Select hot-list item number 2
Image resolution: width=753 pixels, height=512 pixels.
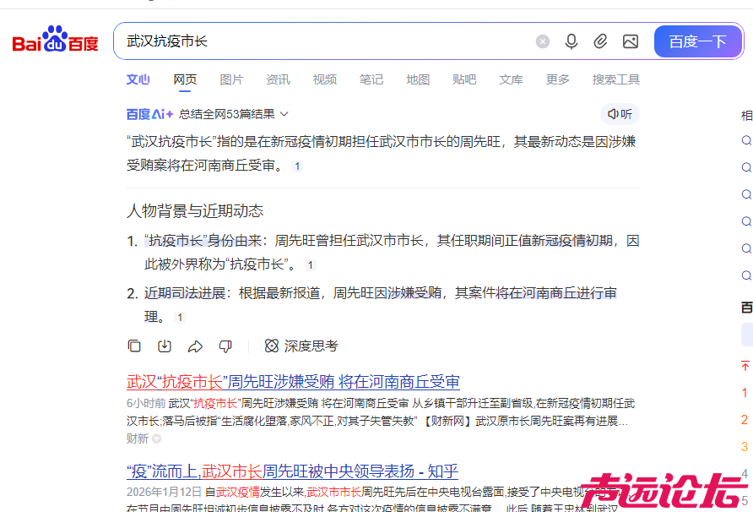point(745,420)
